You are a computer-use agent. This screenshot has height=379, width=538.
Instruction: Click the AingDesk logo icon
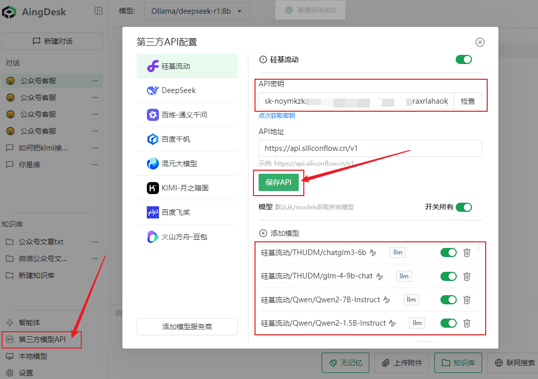[9, 12]
